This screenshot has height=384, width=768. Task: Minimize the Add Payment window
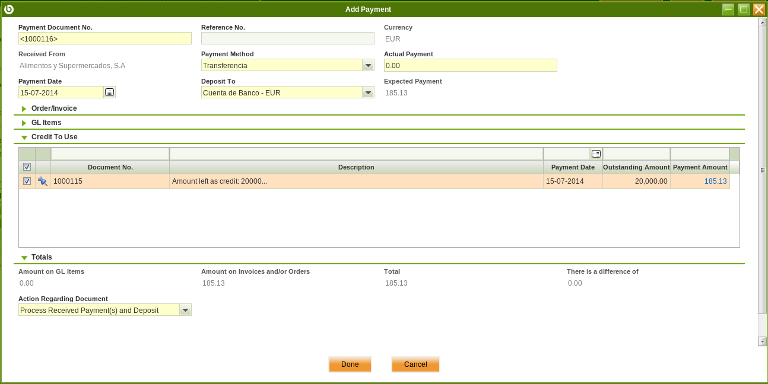pyautogui.click(x=728, y=9)
